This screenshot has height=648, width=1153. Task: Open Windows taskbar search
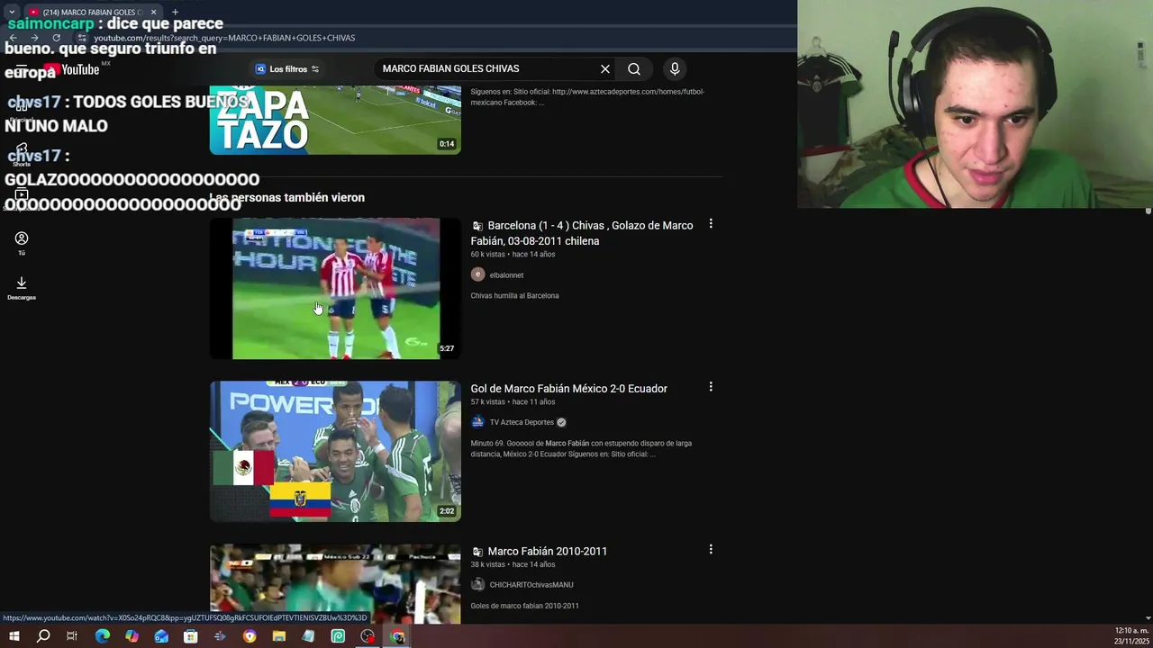point(43,636)
